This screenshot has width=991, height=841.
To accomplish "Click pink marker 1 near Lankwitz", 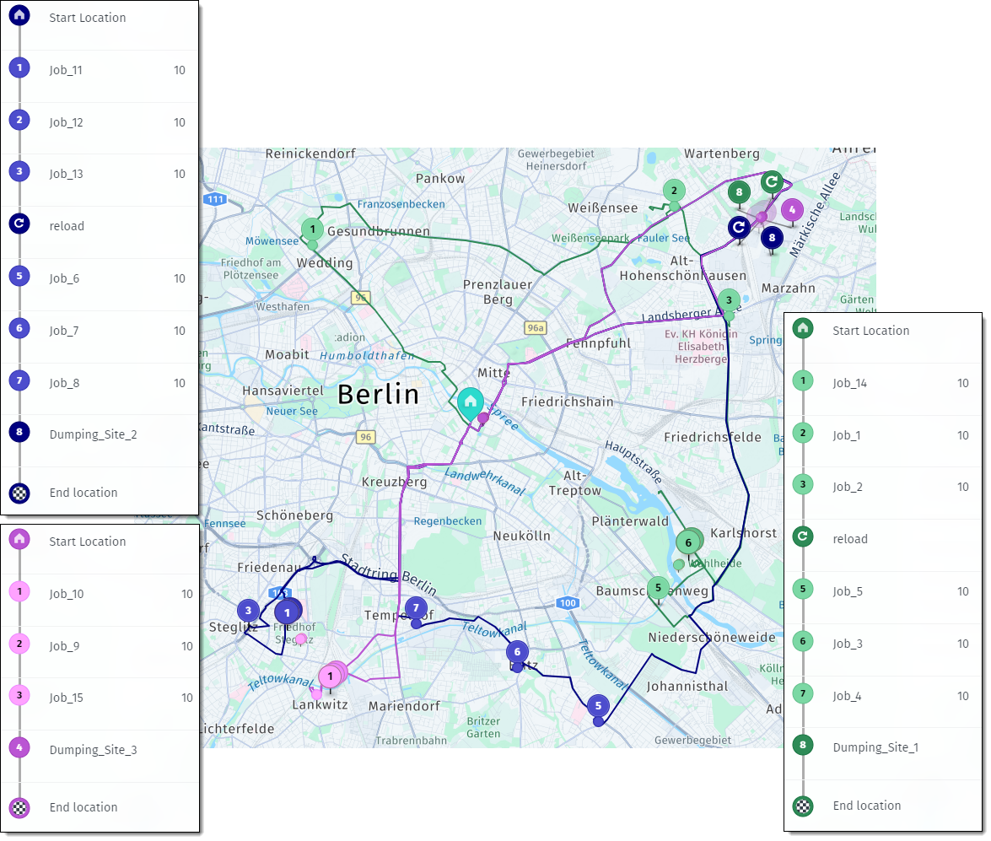I will (x=330, y=676).
